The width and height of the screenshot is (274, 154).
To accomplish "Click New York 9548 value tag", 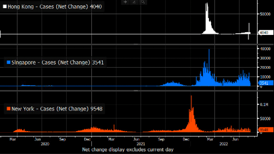I will click(x=264, y=130).
